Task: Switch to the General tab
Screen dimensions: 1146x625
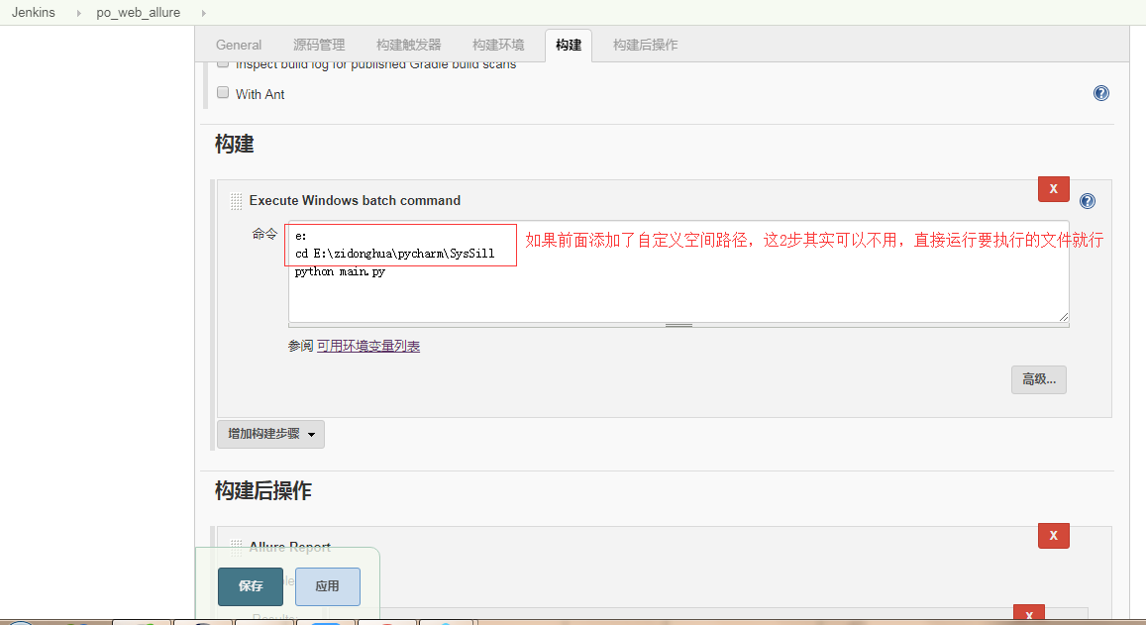Action: 239,46
